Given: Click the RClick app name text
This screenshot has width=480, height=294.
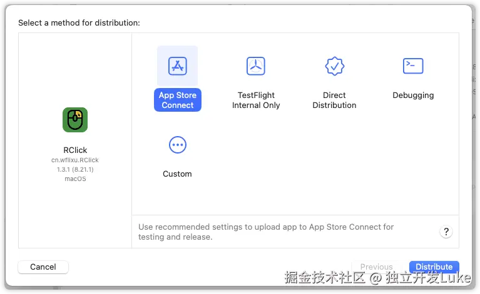Looking at the screenshot, I should coord(75,150).
